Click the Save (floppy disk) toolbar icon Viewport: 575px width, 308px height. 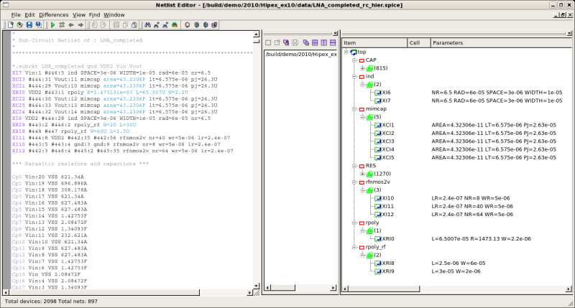coord(29,24)
